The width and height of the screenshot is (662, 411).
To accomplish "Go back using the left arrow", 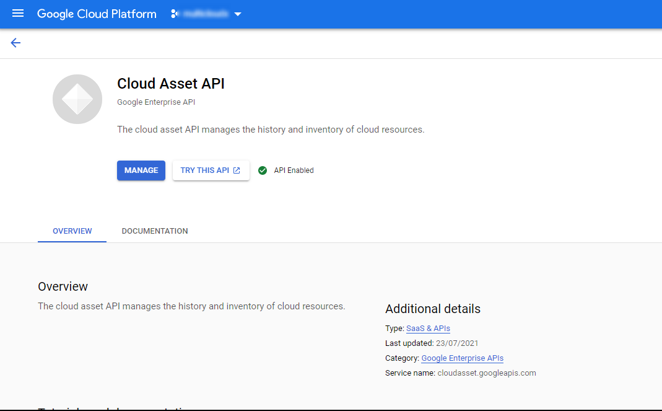I will [15, 43].
